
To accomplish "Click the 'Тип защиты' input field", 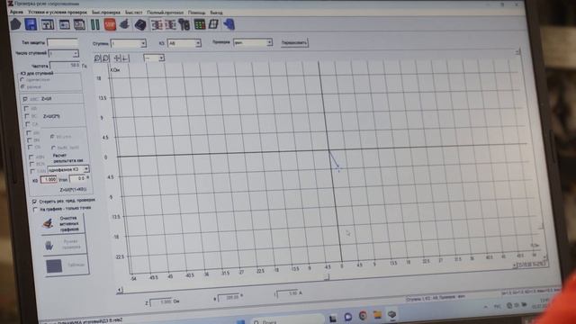I will [62, 42].
